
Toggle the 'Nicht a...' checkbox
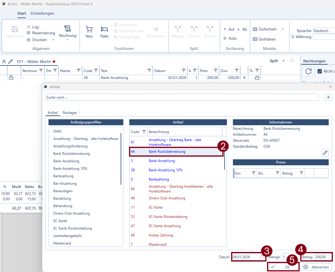(319, 71)
